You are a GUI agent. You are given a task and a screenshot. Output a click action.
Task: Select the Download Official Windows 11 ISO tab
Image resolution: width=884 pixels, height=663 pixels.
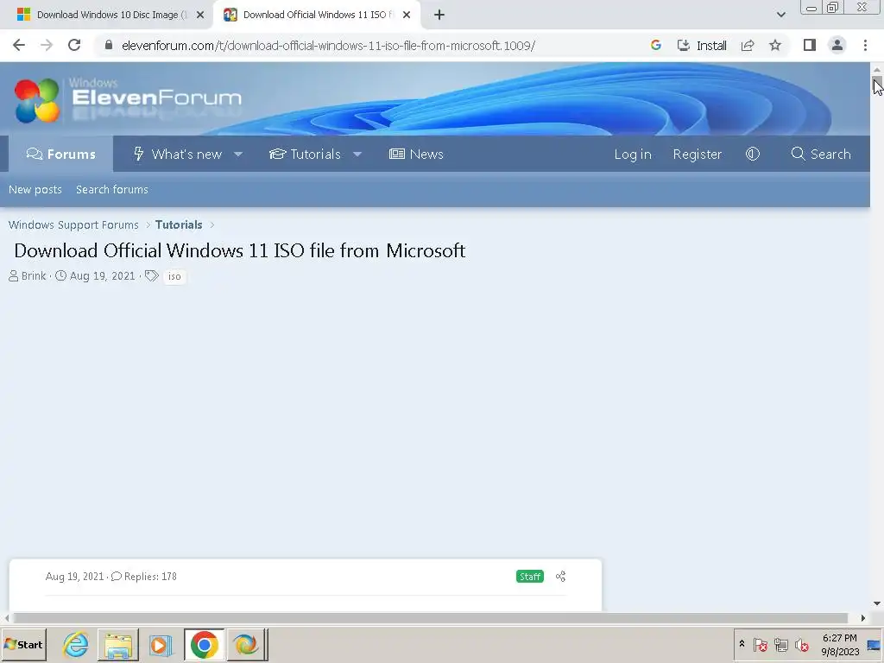[x=318, y=15]
